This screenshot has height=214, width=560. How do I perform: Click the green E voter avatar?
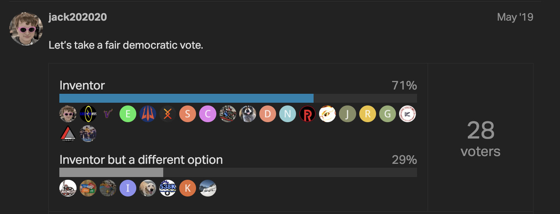[128, 114]
